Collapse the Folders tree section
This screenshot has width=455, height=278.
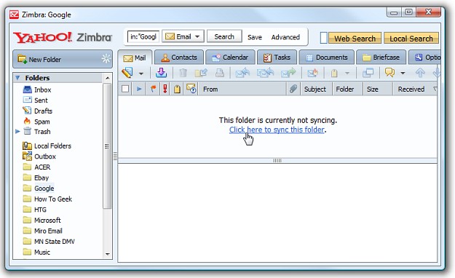point(17,78)
